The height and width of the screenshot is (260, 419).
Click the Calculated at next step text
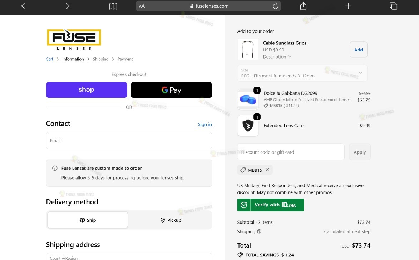[347, 231]
